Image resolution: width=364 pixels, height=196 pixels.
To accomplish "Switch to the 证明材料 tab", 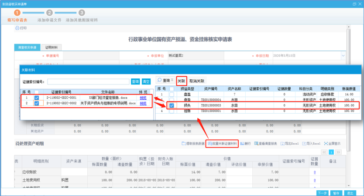I will tap(53, 47).
